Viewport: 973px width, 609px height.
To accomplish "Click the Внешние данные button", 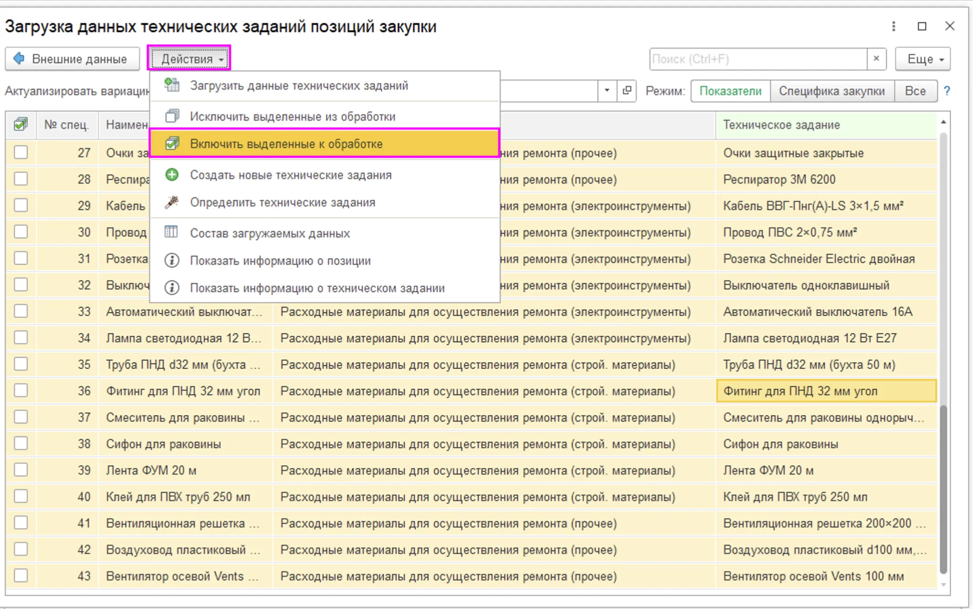I will pyautogui.click(x=73, y=59).
